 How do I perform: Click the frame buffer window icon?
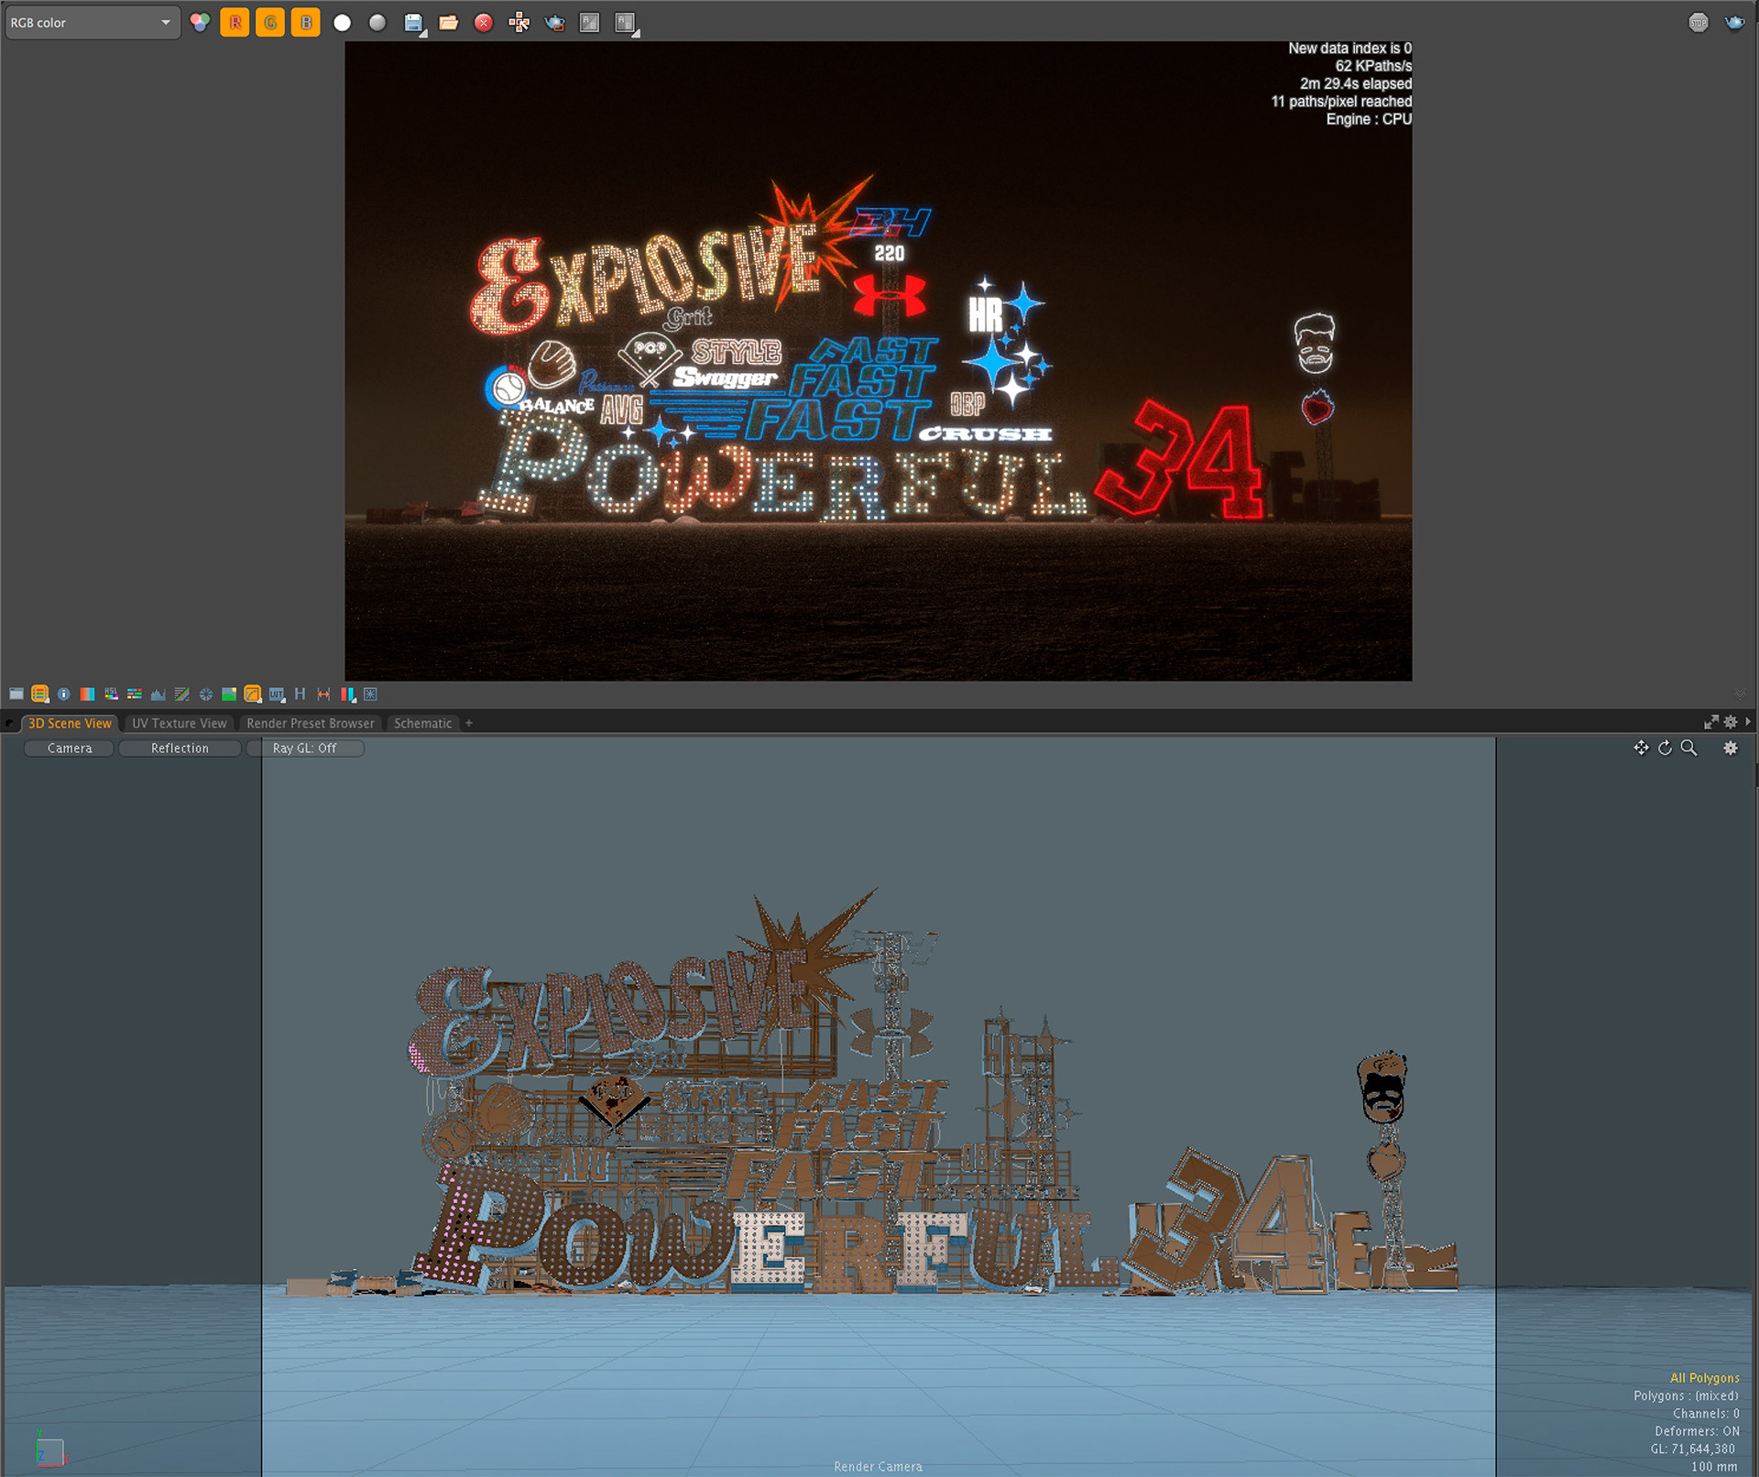coord(16,695)
